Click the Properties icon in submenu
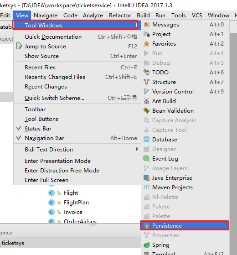Viewport: 237px width, 255px height. point(146,235)
